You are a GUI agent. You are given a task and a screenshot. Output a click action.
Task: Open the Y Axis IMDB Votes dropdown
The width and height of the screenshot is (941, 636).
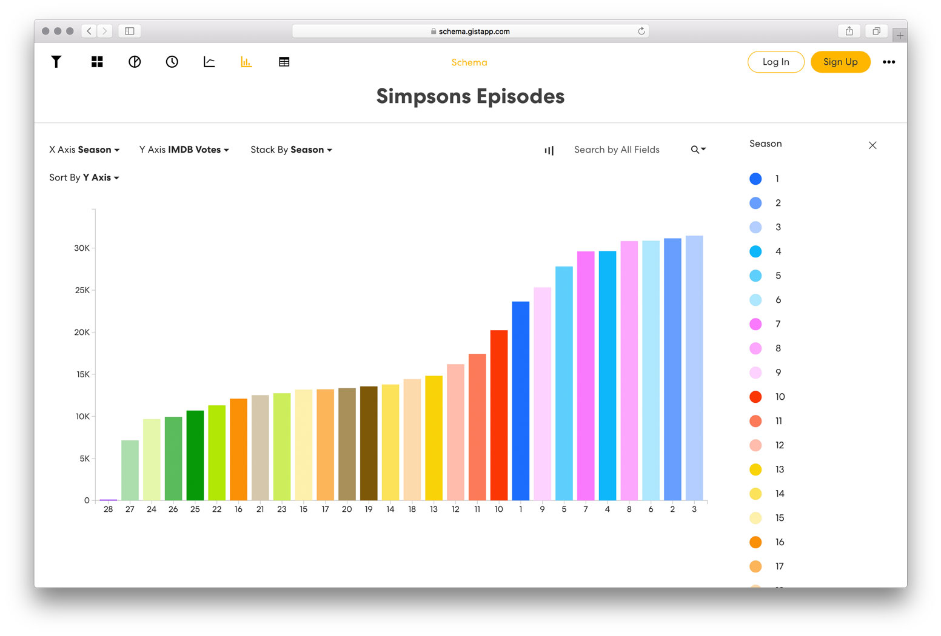coord(184,150)
